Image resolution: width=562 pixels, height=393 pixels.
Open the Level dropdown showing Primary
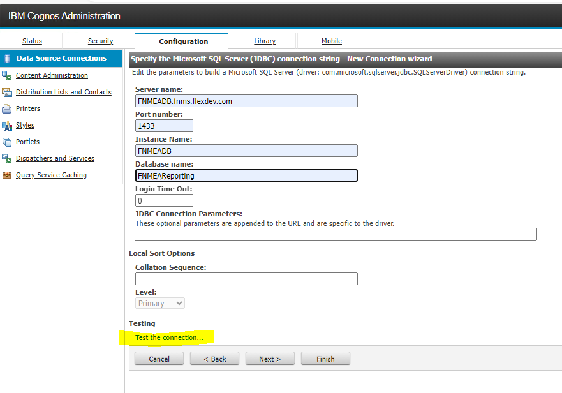pos(160,303)
